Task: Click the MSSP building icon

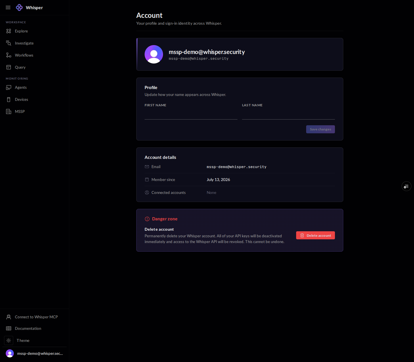Action: coord(9,111)
